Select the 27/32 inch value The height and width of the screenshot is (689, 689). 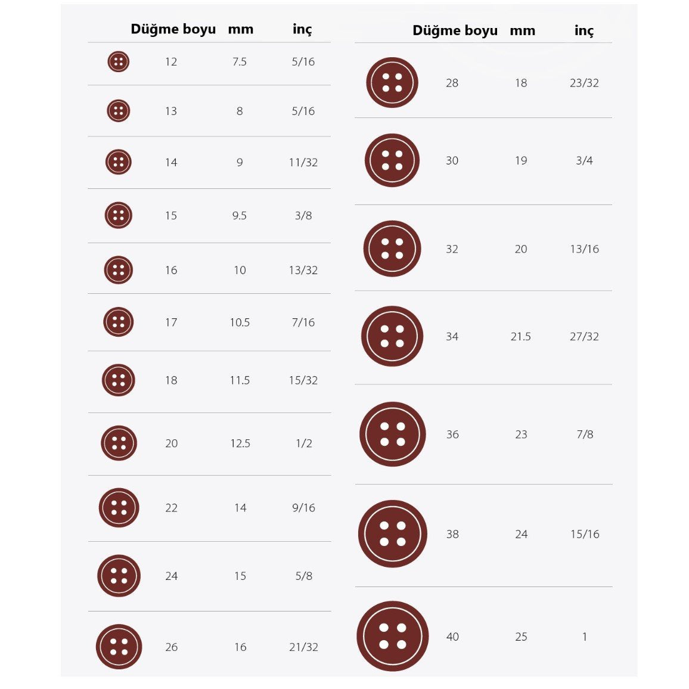tap(584, 337)
